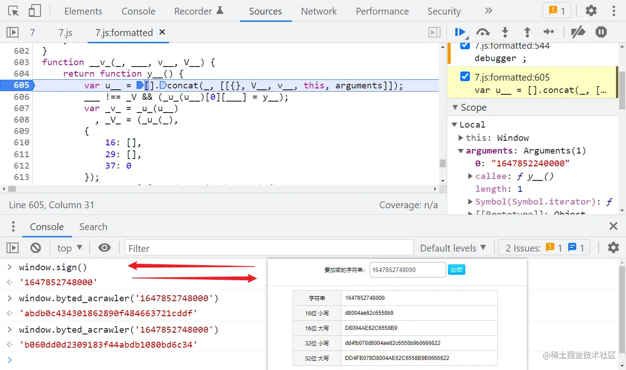The width and height of the screenshot is (626, 370).
Task: Switch to the Elements tab
Action: pyautogui.click(x=83, y=11)
